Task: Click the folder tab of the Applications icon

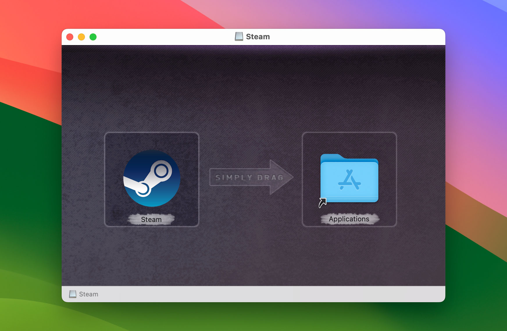Action: point(331,159)
